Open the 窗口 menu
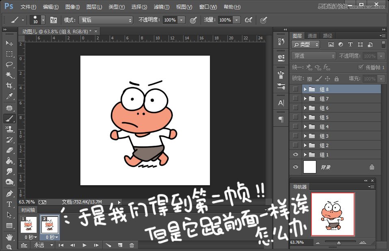The height and width of the screenshot is (251, 389). coord(208,7)
